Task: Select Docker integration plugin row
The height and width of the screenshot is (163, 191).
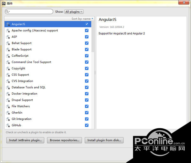Action: pyautogui.click(x=48, y=94)
